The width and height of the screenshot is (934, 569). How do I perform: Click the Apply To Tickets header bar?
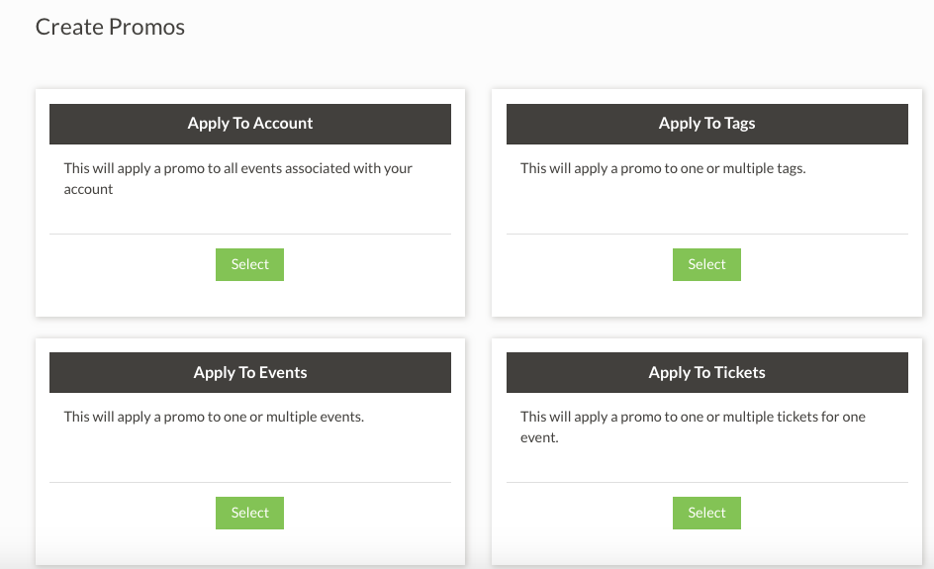(706, 373)
